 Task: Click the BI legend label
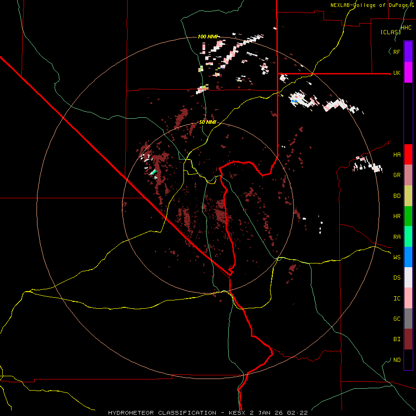[397, 339]
